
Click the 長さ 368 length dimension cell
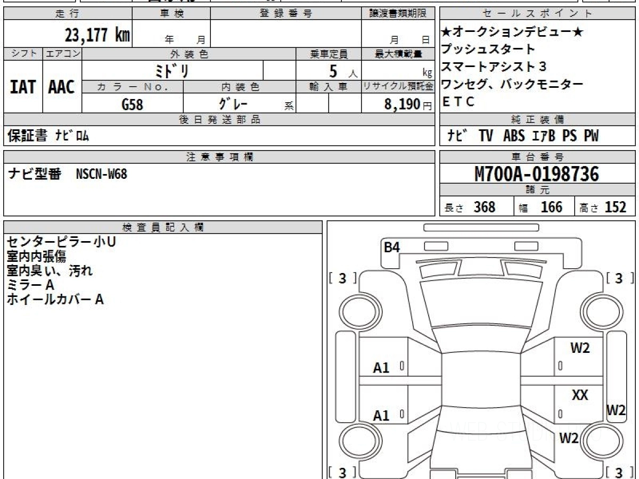(476, 207)
